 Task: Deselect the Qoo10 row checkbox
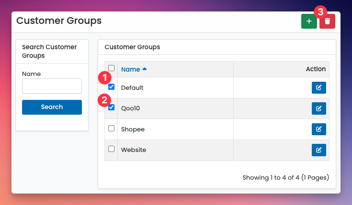[112, 108]
